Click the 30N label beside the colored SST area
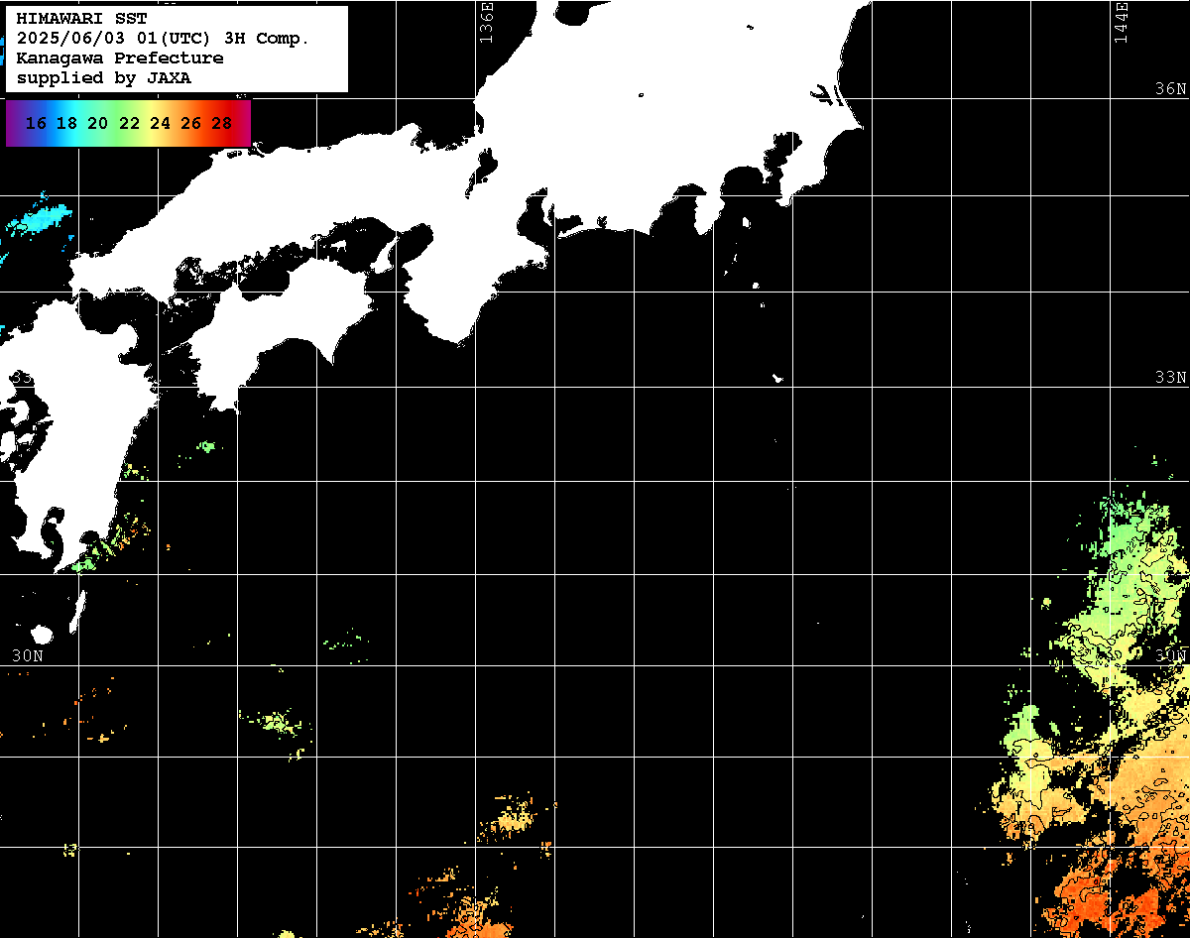Viewport: 1190px width, 938px height. tap(1171, 656)
